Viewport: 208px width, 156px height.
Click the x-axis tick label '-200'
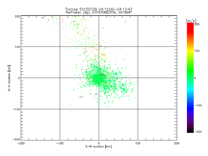21,143
